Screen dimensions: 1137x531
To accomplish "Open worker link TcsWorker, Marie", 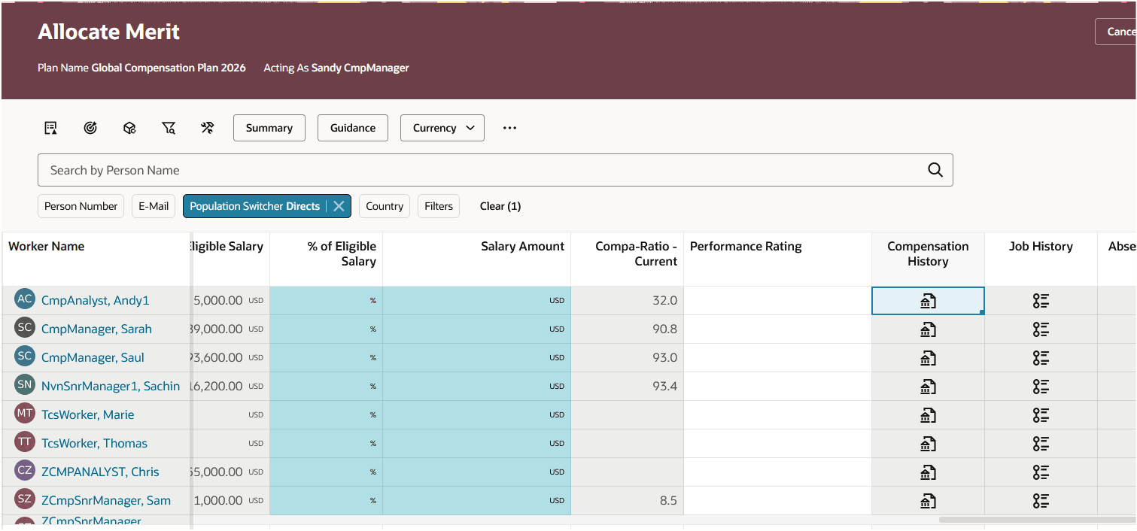I will [88, 415].
